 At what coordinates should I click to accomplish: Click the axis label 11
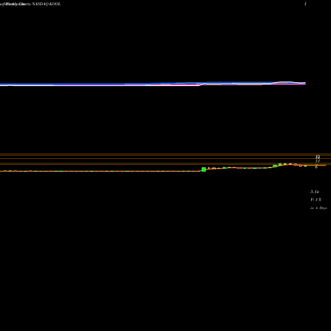318,161
